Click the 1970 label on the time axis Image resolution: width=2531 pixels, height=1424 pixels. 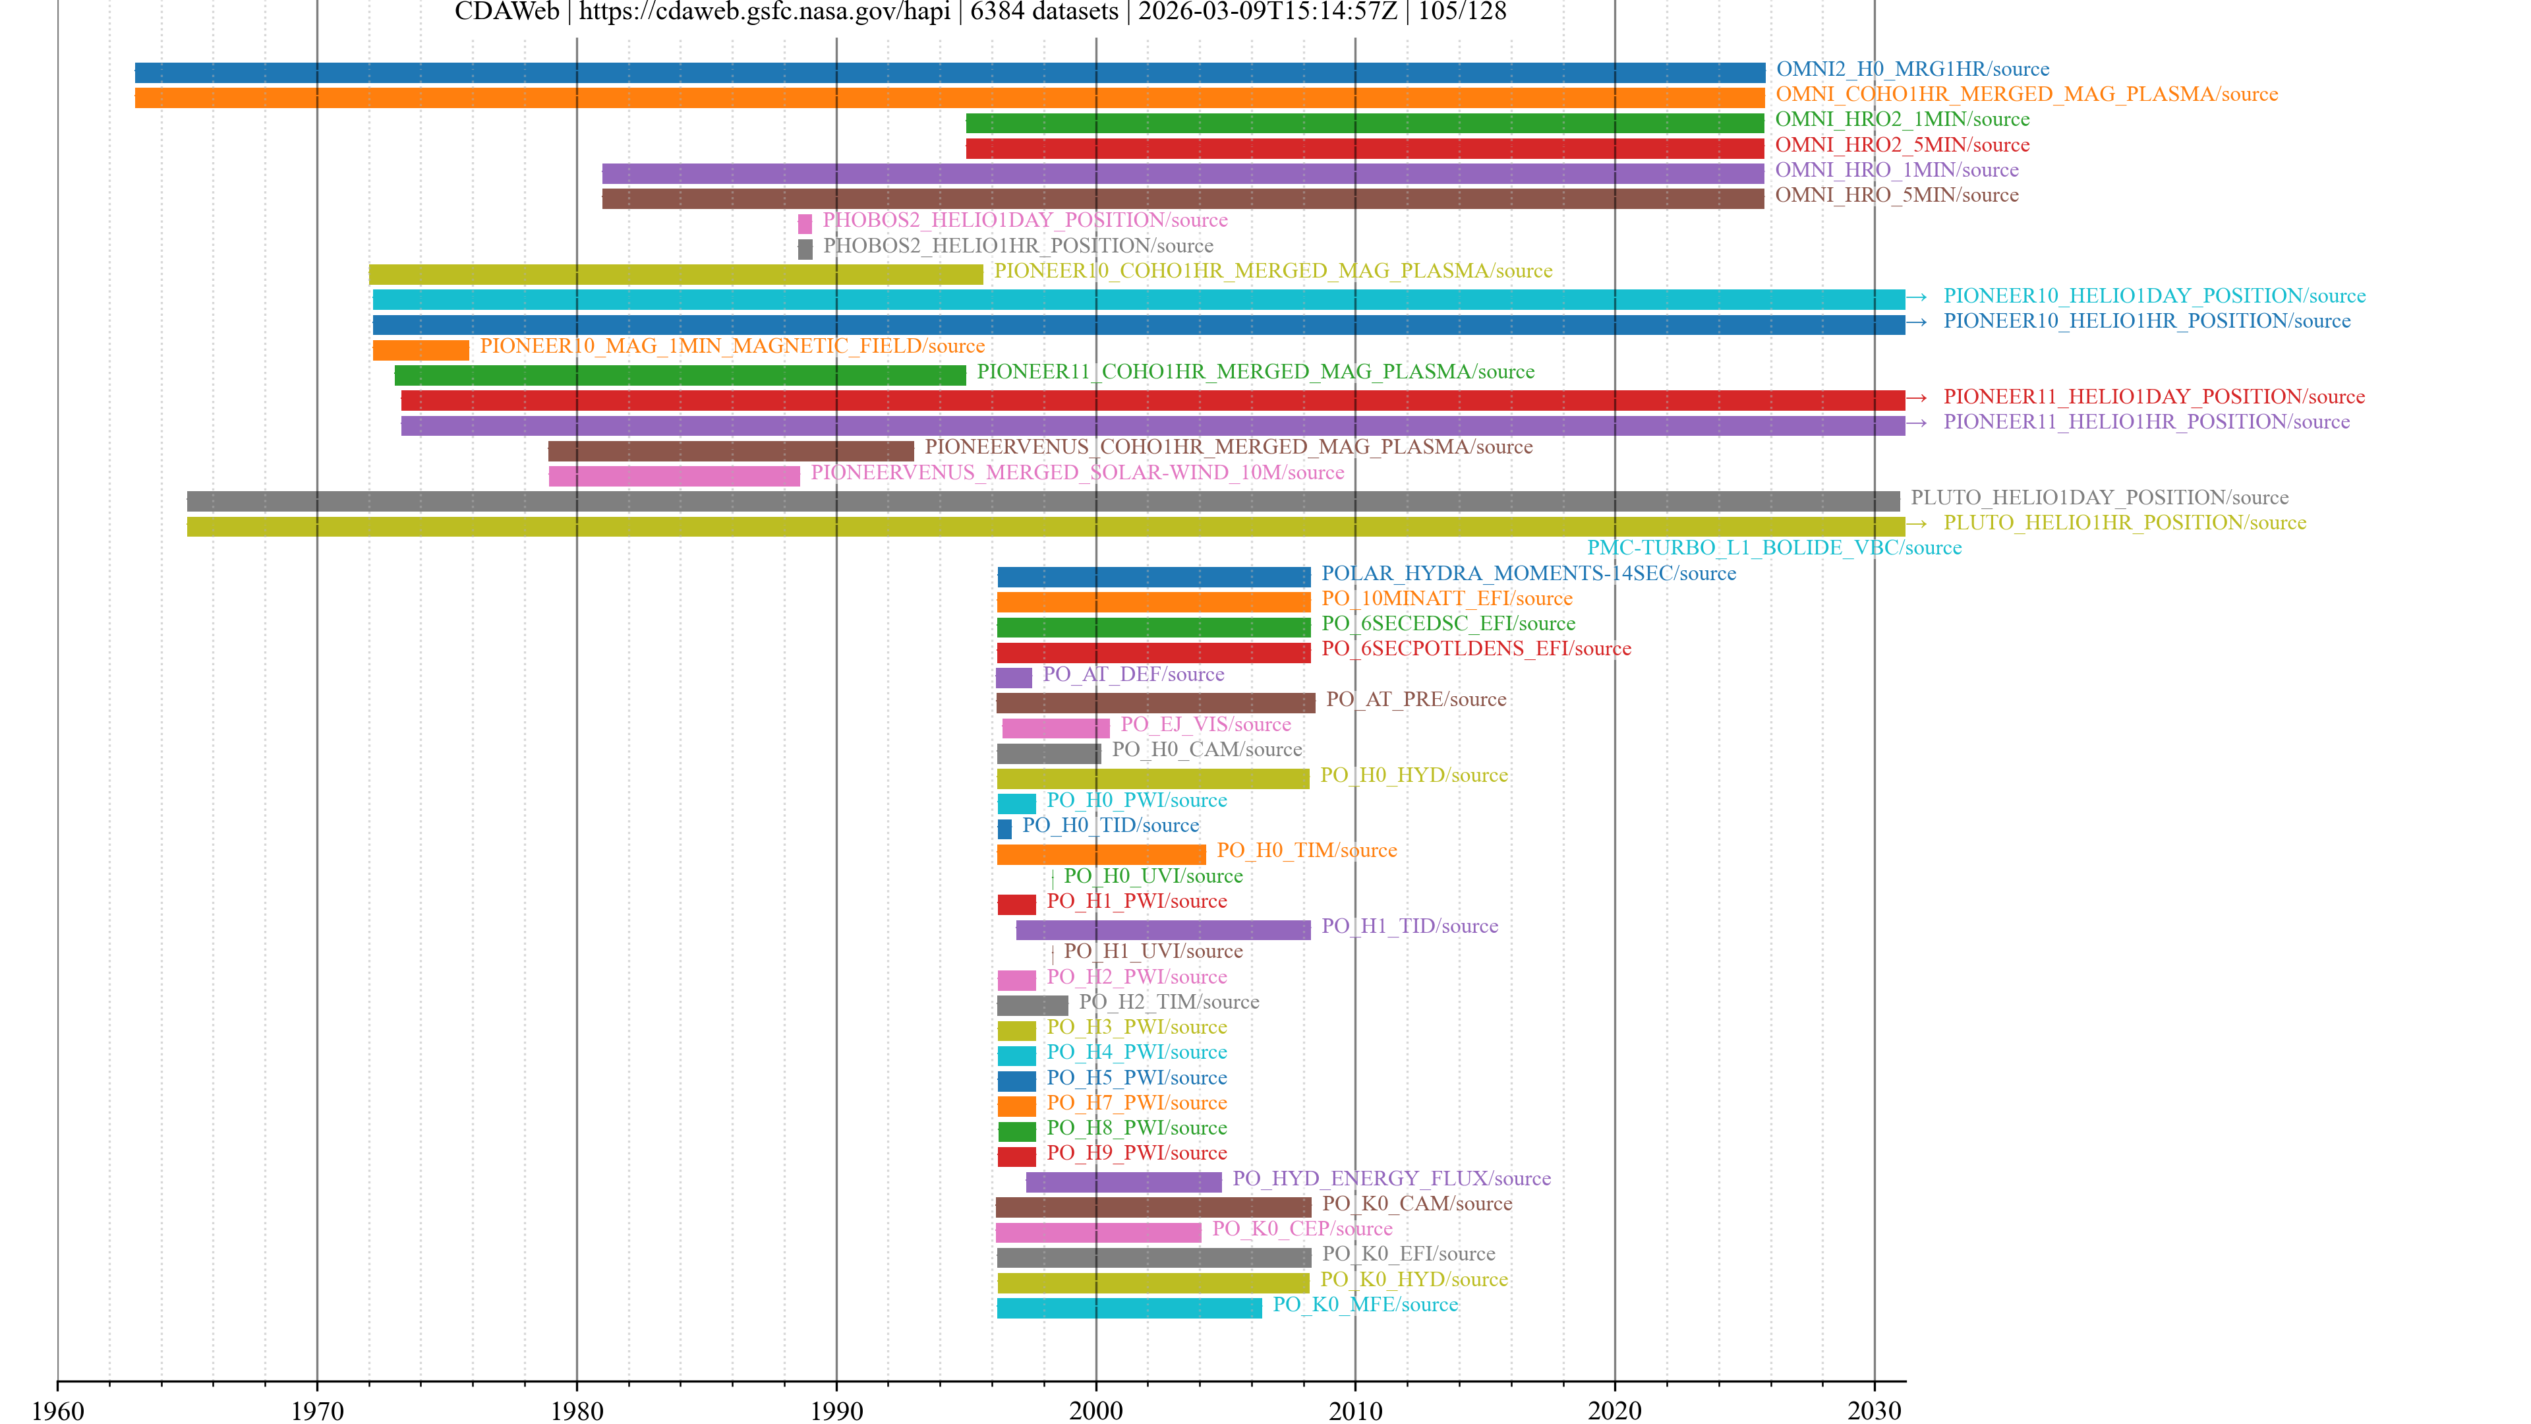(316, 1410)
